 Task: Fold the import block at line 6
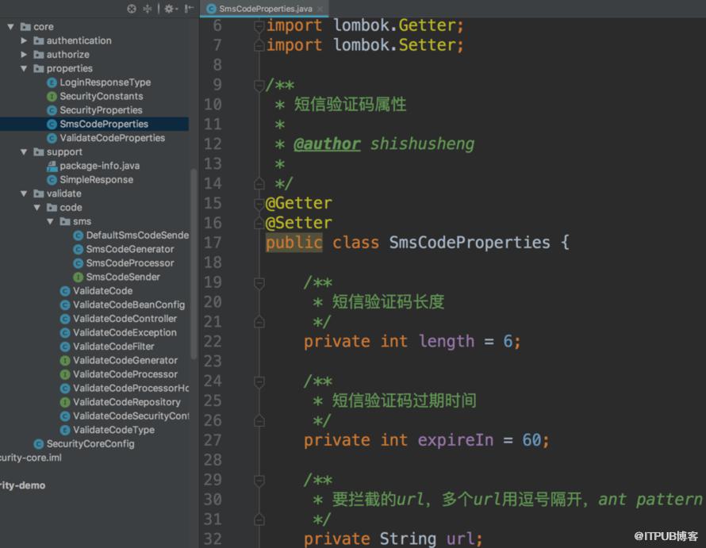(x=259, y=26)
